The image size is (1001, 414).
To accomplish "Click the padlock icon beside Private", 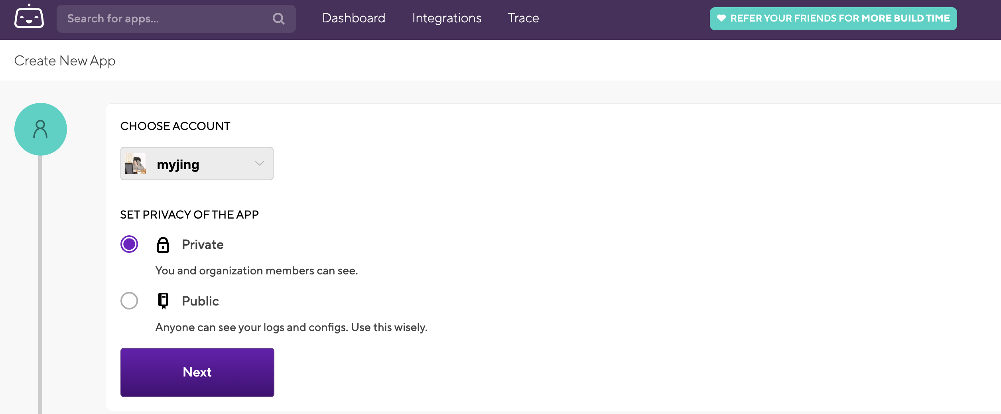I will (163, 245).
